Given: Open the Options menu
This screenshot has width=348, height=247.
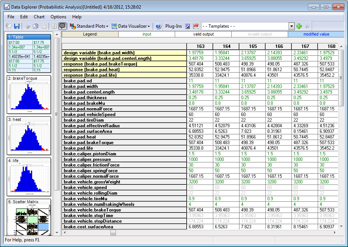Looking at the screenshot, I should (x=58, y=17).
